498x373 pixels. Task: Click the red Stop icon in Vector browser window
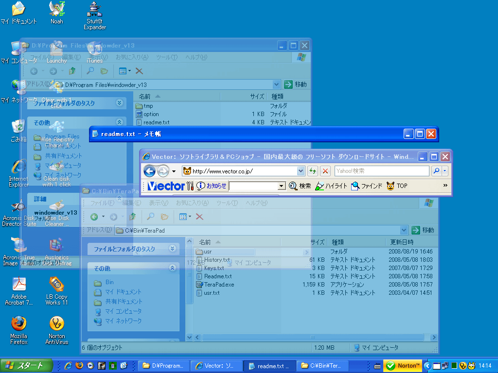point(325,171)
